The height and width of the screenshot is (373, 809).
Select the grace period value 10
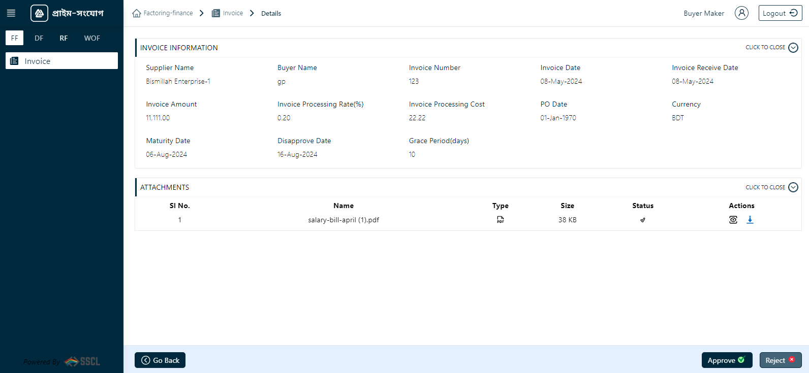(412, 154)
